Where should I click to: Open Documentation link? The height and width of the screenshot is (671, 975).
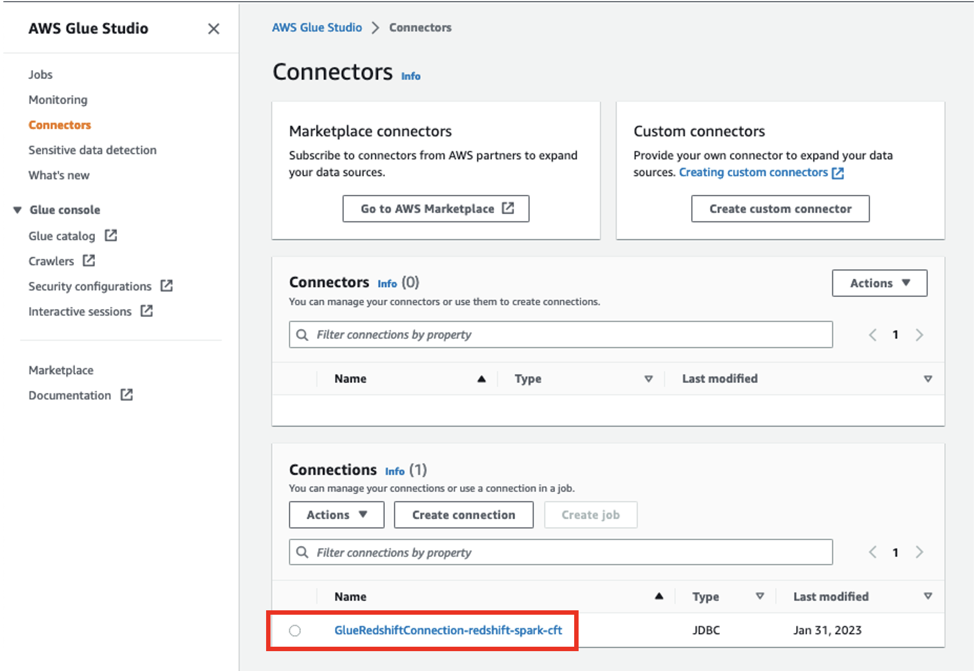(70, 396)
